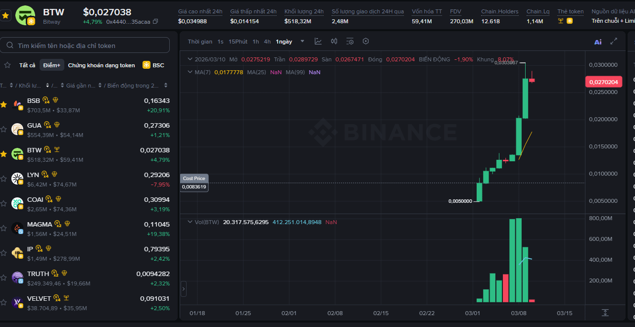Viewport: 635px width, 327px height.
Task: Open the GUA token logo
Action: pos(17,129)
